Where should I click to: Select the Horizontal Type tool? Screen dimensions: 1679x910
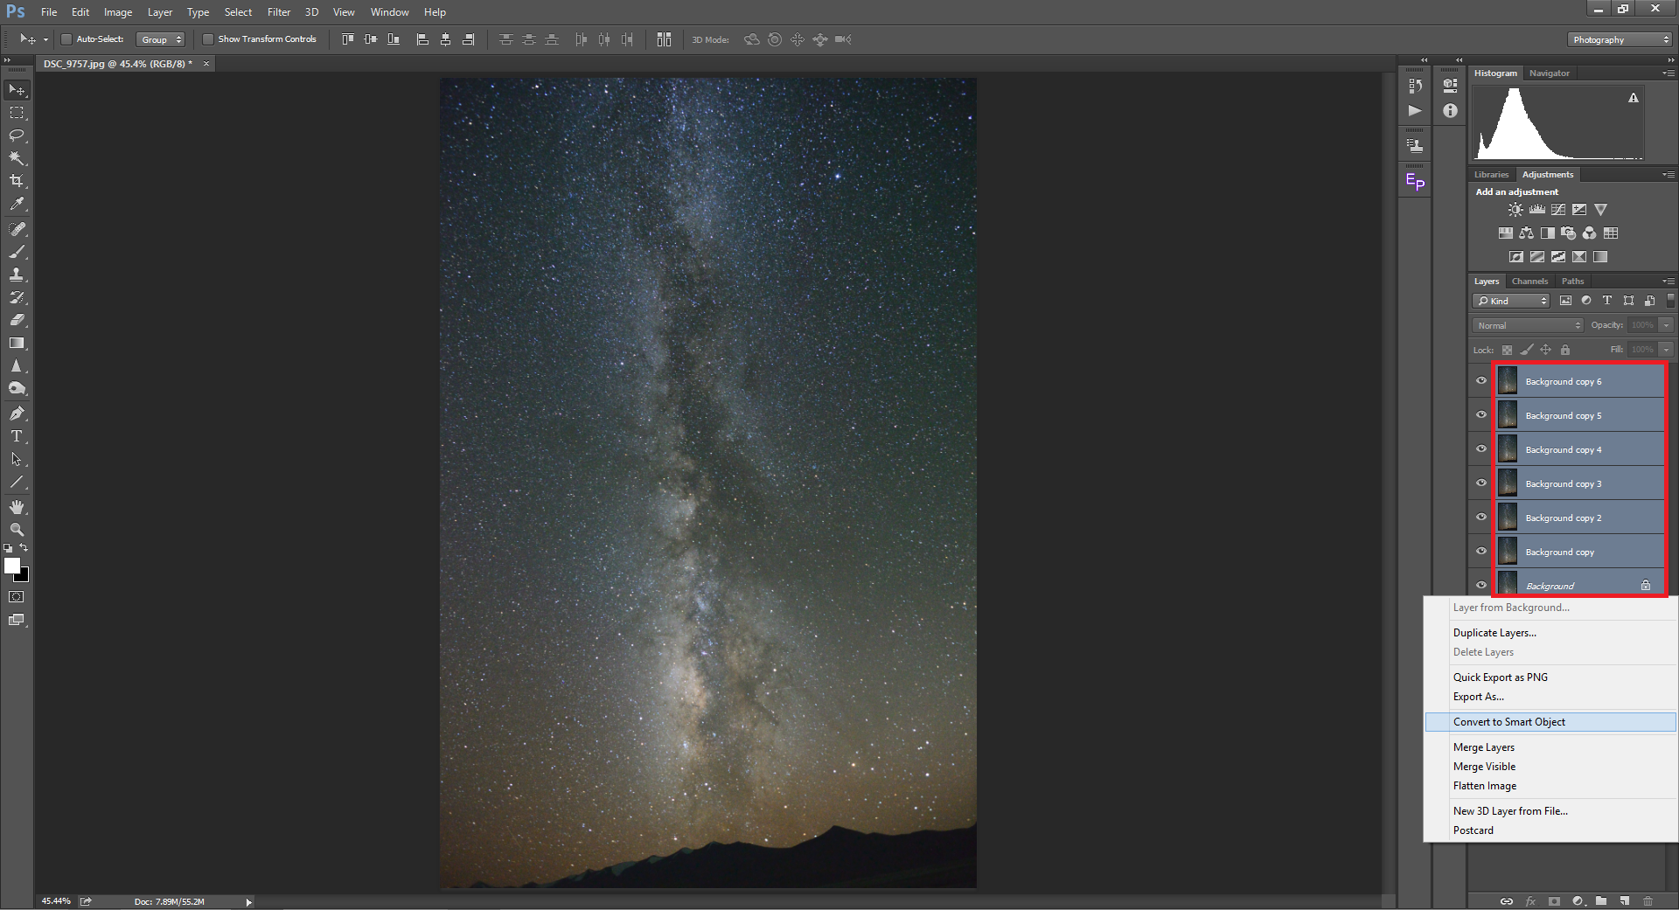(x=17, y=436)
